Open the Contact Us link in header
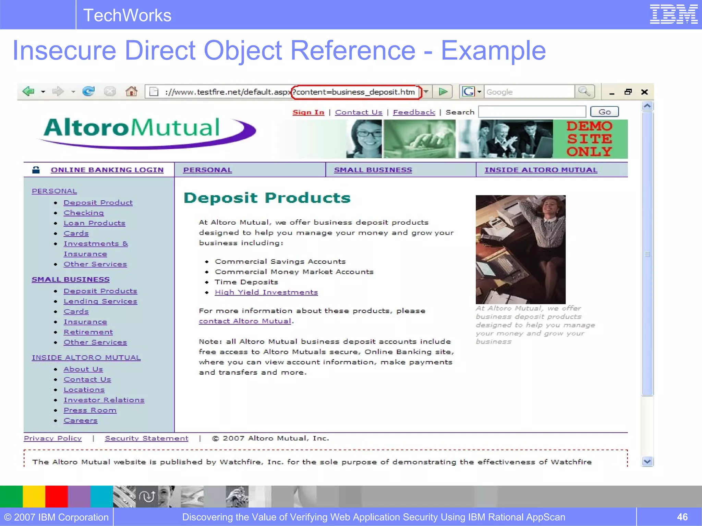This screenshot has width=702, height=526. coord(359,112)
